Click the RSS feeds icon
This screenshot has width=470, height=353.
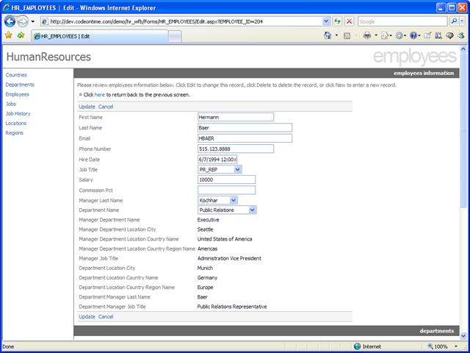coord(347,36)
